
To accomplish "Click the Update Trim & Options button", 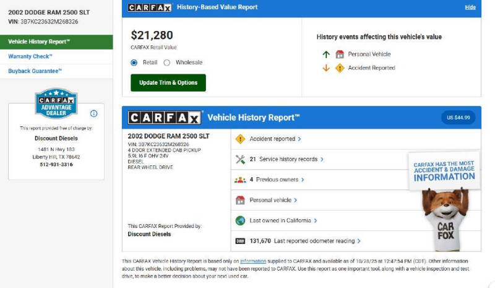I will click(168, 83).
